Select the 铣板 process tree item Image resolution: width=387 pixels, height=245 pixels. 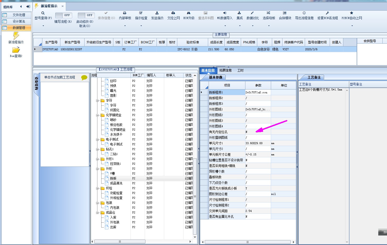click(113, 178)
